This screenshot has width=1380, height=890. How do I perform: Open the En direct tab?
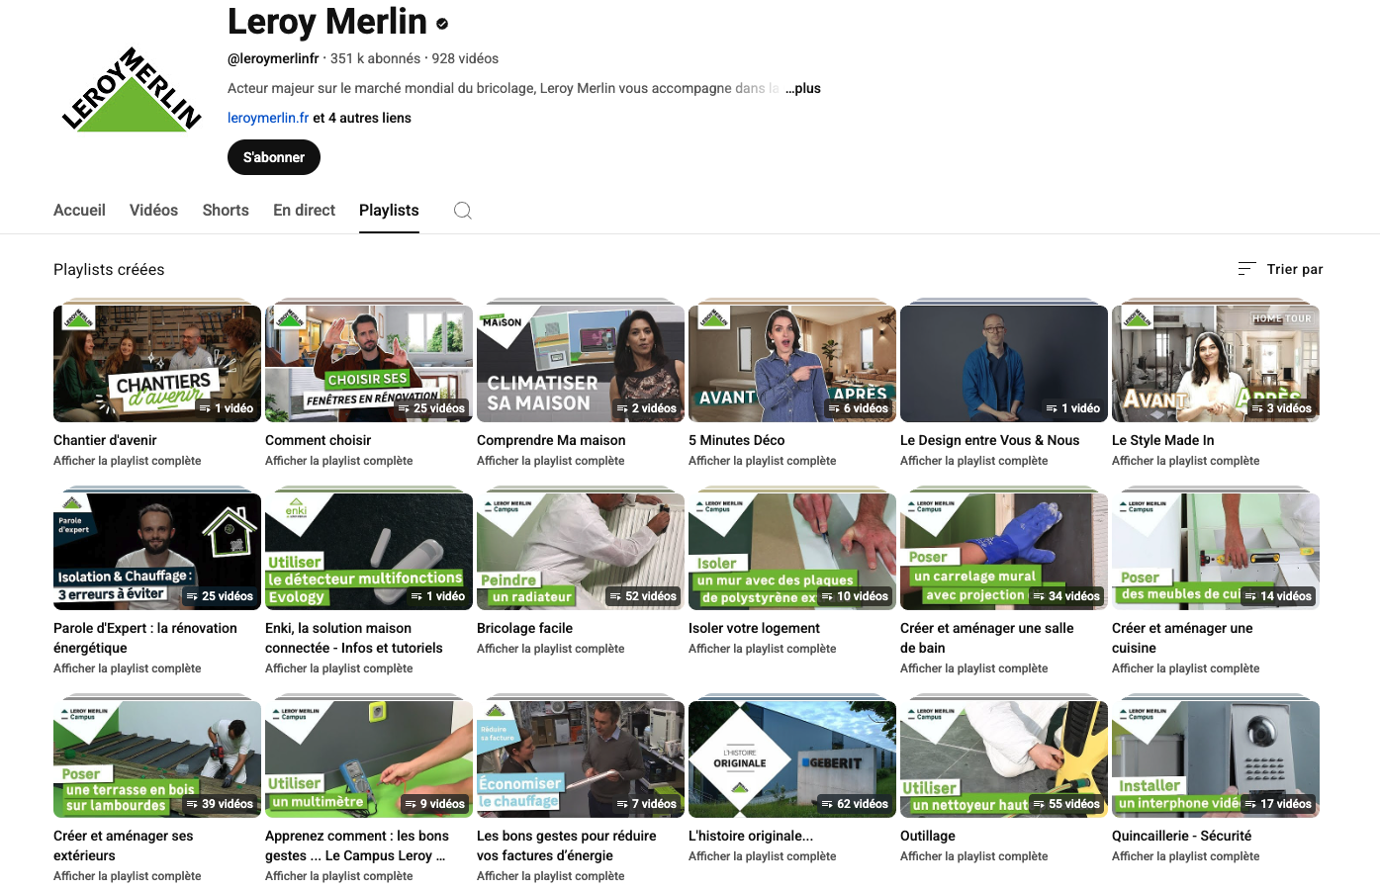pos(304,210)
